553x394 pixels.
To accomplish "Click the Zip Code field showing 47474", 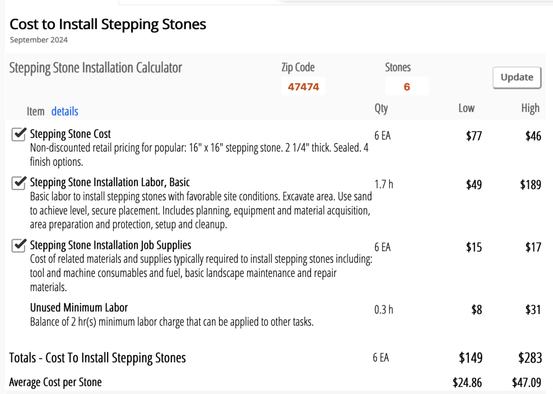I will click(x=303, y=87).
